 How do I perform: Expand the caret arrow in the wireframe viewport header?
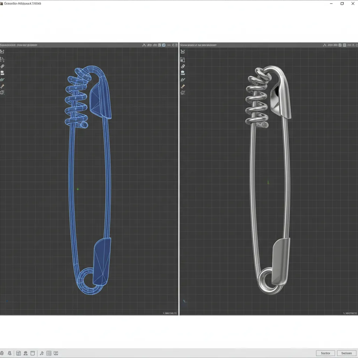[x=144, y=45]
